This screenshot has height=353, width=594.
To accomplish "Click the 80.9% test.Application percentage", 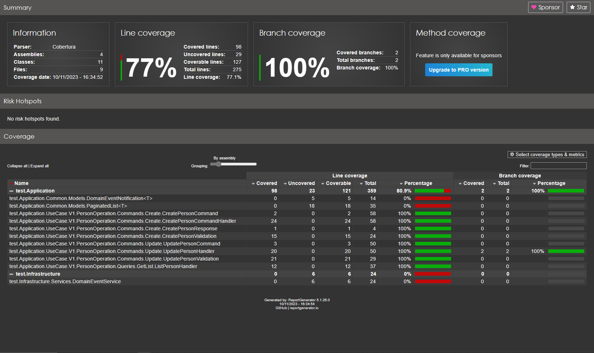I will (404, 191).
